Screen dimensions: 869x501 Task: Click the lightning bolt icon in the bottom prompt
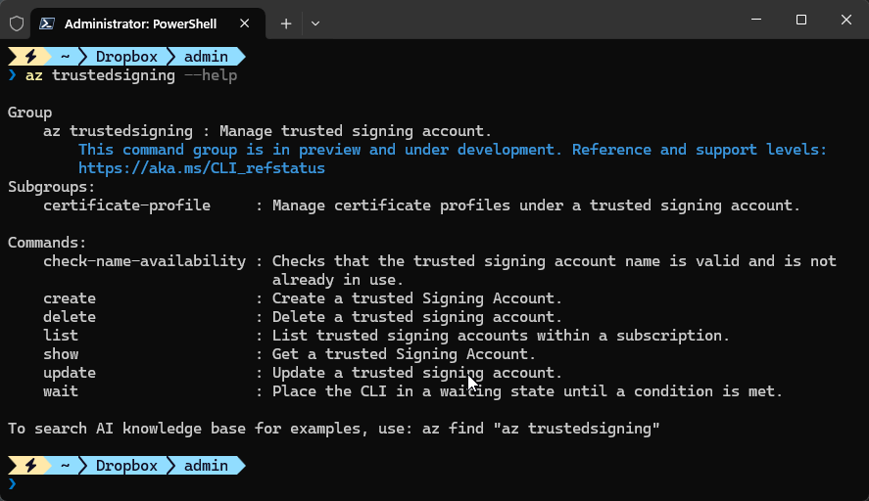tap(29, 466)
